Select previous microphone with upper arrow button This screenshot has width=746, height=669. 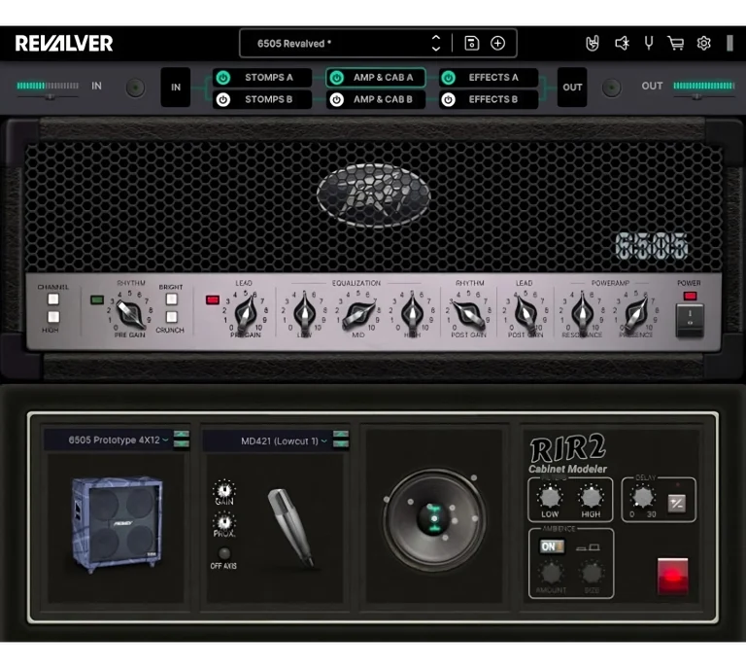341,434
